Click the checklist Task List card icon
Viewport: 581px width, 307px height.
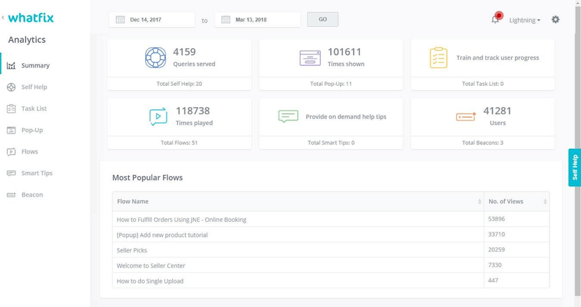[x=439, y=58]
